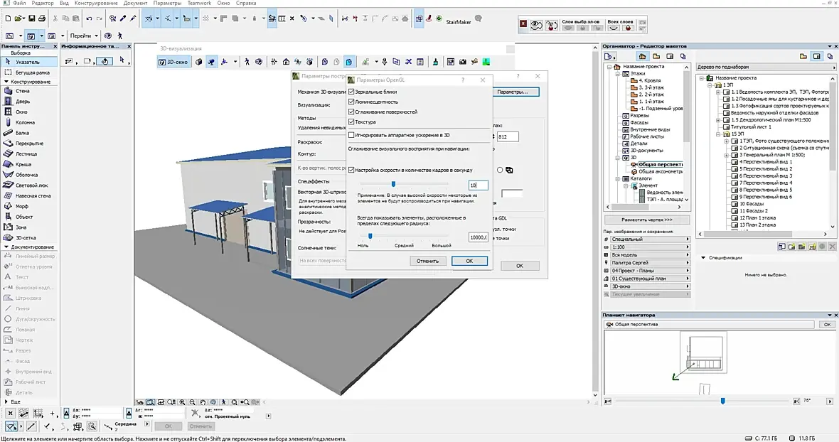Disable the Зеркальные блики checkbox
This screenshot has height=442, width=839.
pos(351,92)
